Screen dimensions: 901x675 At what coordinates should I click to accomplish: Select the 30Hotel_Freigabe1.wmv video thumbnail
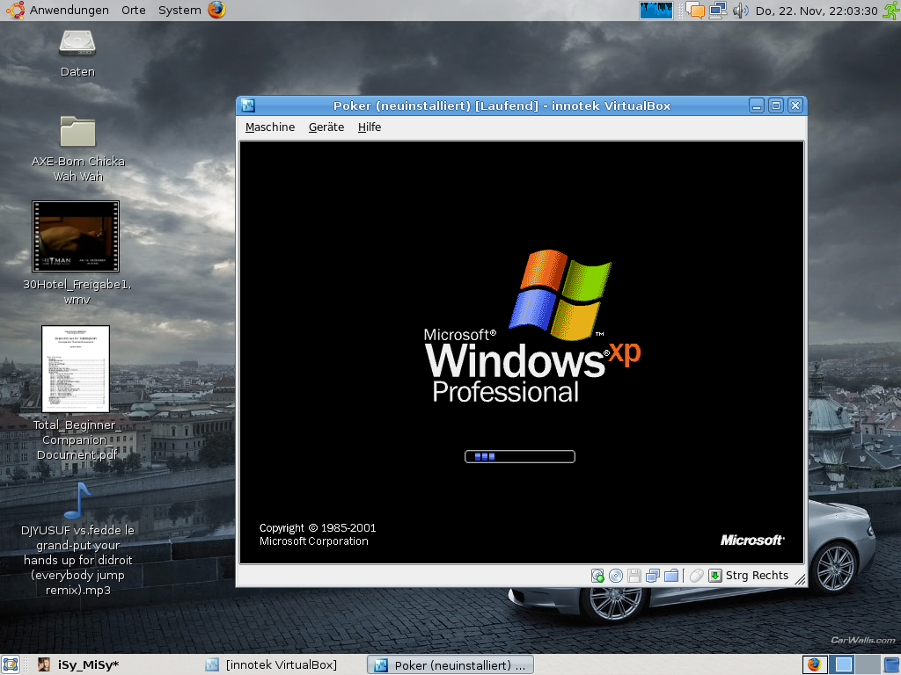(76, 236)
